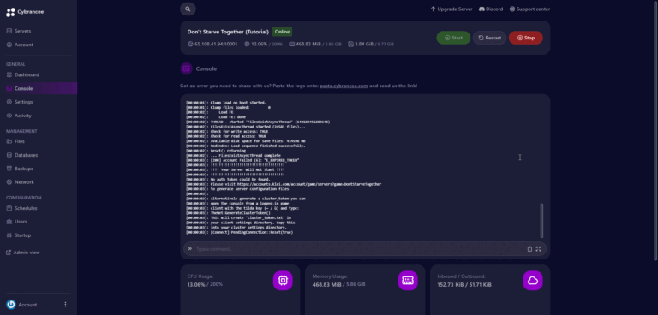
Task: Click the 3.84 GiB disk stat in header
Action: [x=371, y=44]
